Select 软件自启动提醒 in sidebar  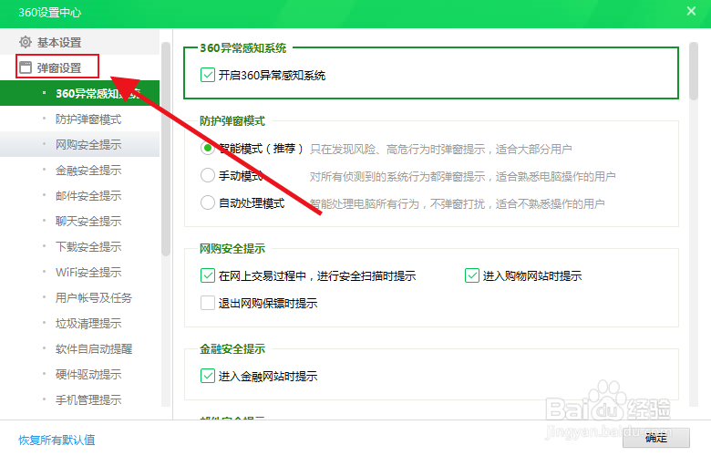click(x=80, y=348)
